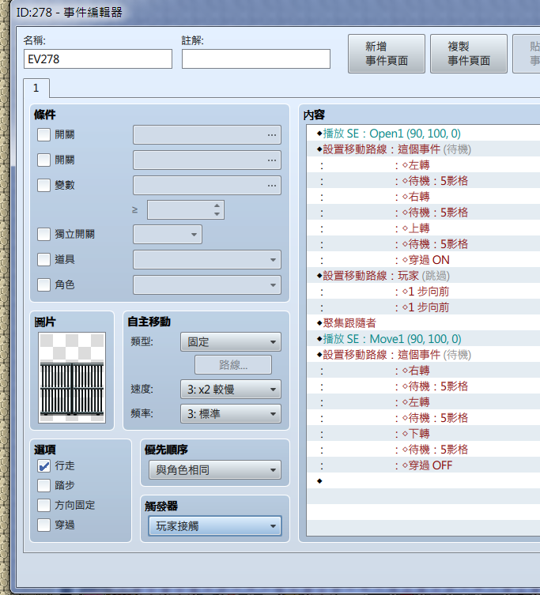Select the first 1 步向前 line
Screen dimensions: 540x595
click(423, 292)
